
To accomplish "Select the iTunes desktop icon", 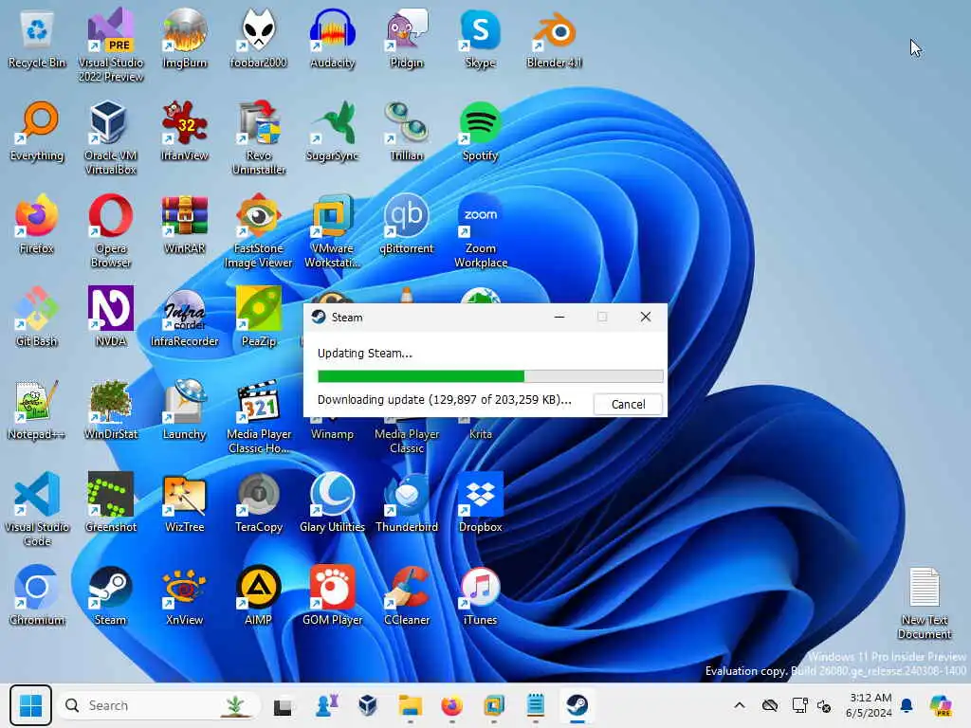I will [481, 595].
